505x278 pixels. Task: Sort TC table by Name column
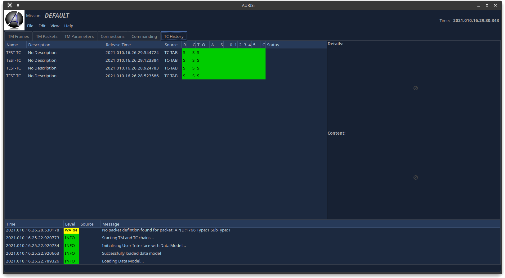(16, 45)
